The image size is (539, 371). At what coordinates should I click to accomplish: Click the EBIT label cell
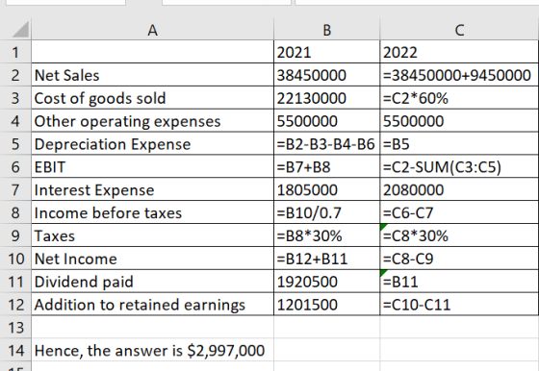[153, 167]
